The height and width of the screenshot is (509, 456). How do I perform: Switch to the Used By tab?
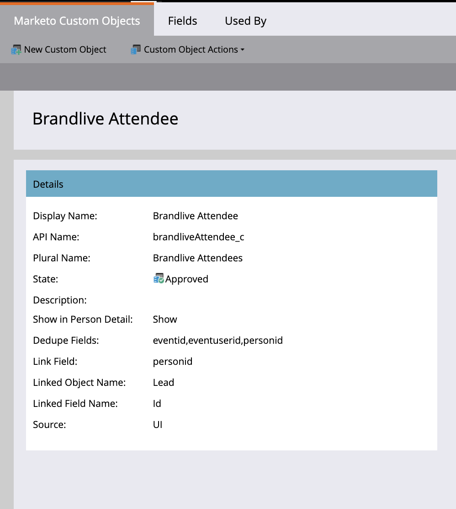(x=245, y=21)
